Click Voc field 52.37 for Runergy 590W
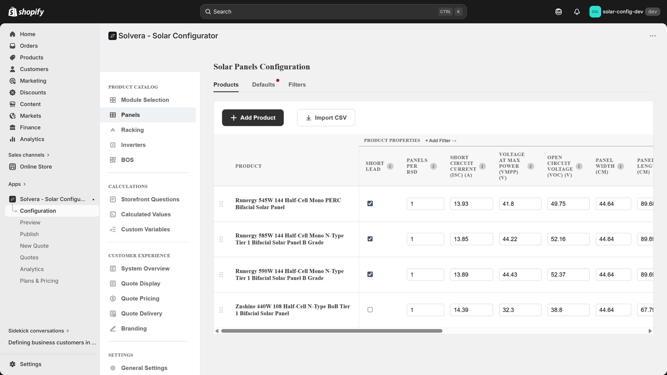 click(568, 275)
